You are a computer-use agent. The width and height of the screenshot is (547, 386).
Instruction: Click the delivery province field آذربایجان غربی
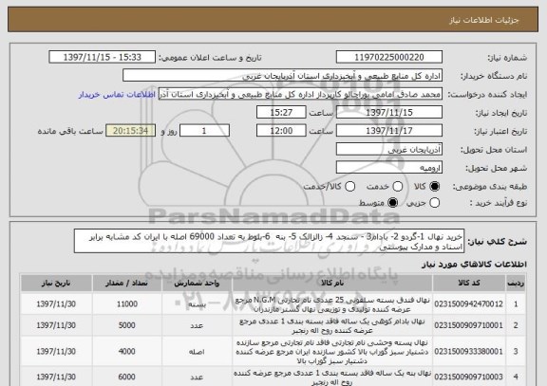point(389,149)
